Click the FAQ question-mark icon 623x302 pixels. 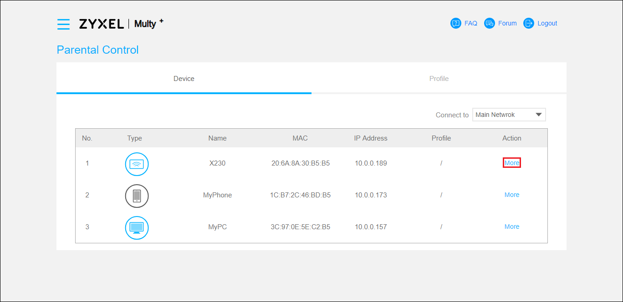point(456,23)
